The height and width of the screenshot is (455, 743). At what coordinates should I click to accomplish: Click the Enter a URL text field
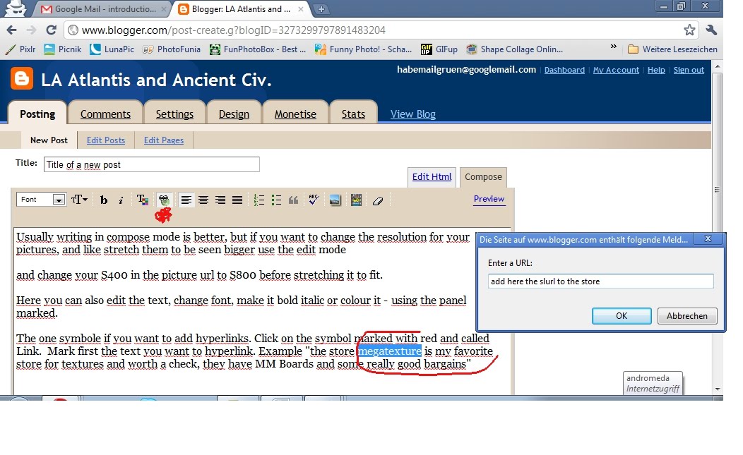[x=601, y=281]
